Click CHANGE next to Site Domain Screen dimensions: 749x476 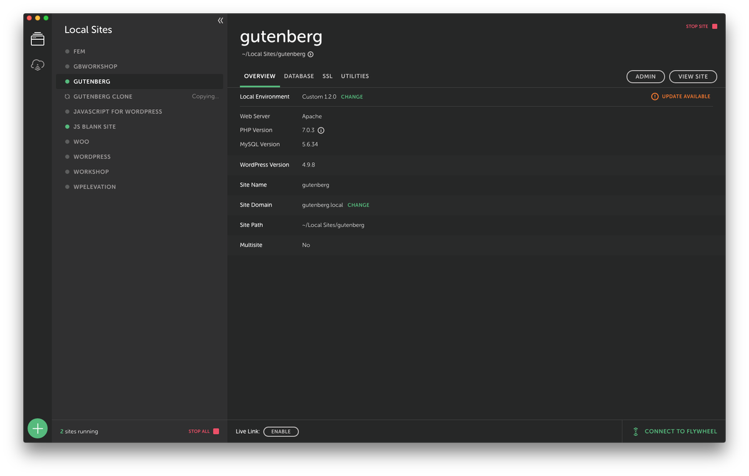(x=358, y=205)
